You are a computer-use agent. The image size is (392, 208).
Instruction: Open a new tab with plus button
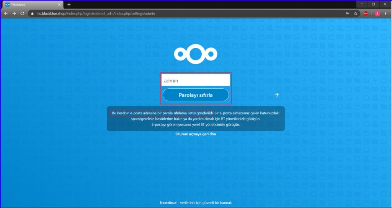pyautogui.click(x=69, y=5)
